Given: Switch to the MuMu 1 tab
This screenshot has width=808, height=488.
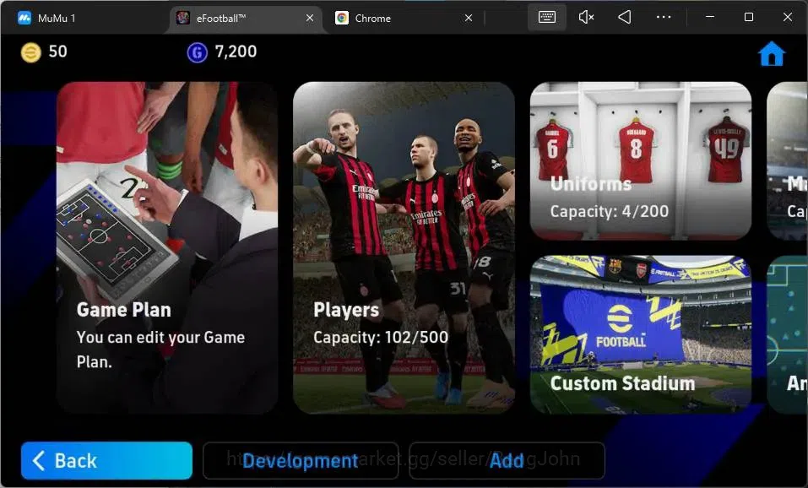Looking at the screenshot, I should point(85,18).
